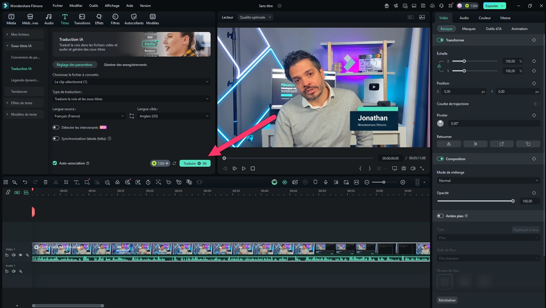Open the file to convert dropdown

131,82
